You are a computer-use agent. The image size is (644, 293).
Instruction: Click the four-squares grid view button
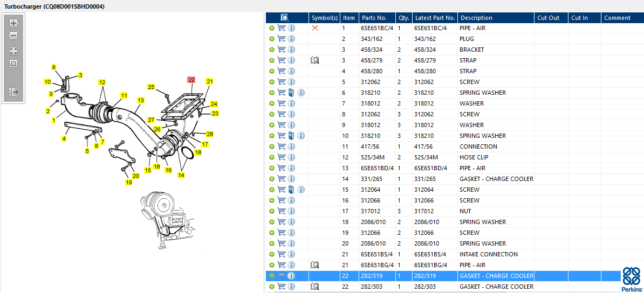click(13, 51)
